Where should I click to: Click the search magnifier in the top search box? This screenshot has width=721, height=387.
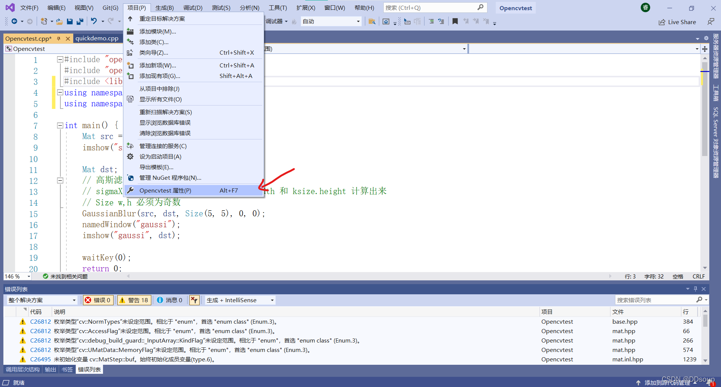point(480,8)
